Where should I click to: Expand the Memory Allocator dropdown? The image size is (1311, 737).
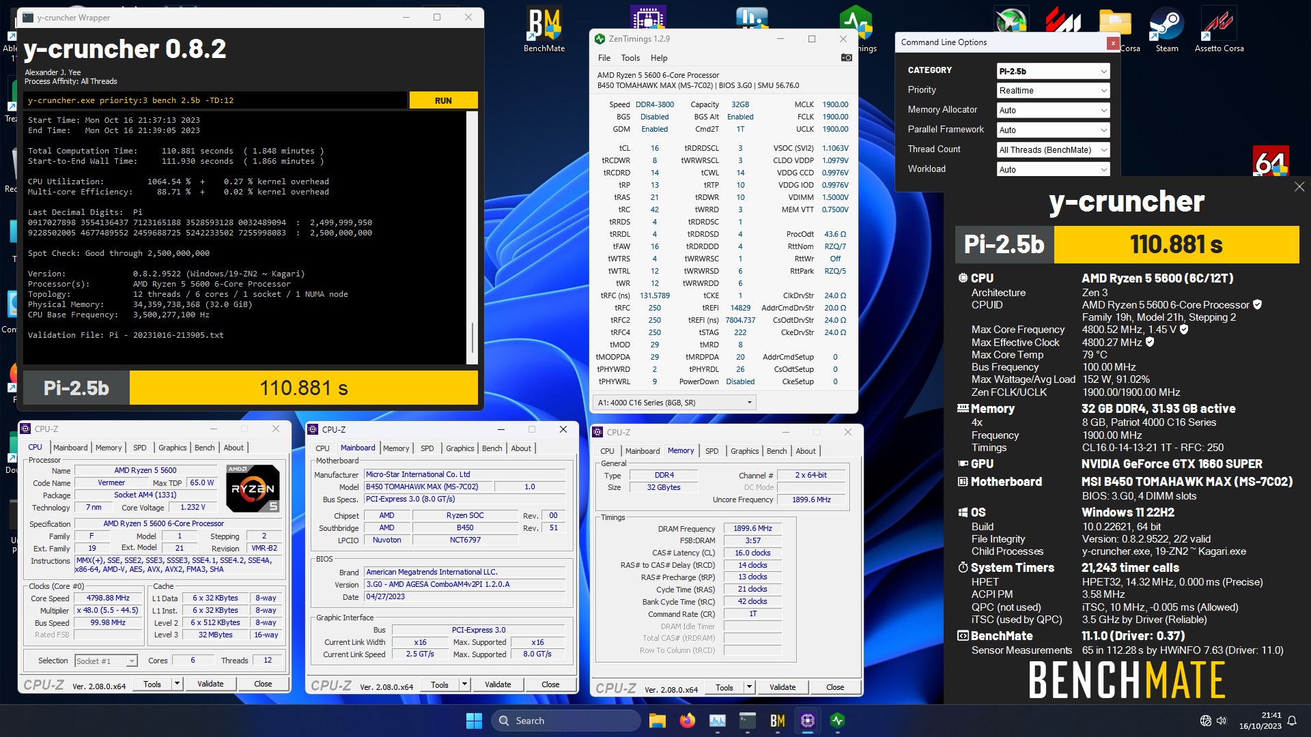[1053, 111]
